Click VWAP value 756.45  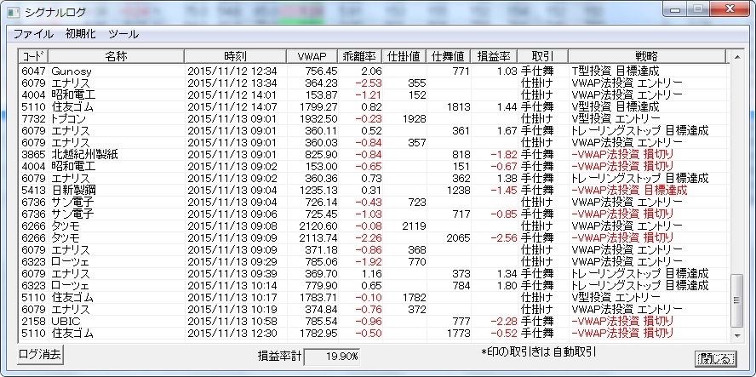321,71
